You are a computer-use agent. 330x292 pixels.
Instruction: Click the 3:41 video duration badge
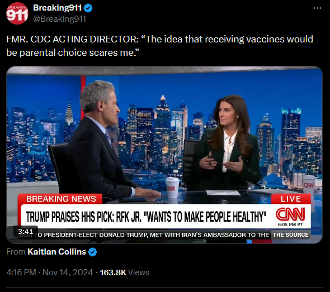(26, 231)
